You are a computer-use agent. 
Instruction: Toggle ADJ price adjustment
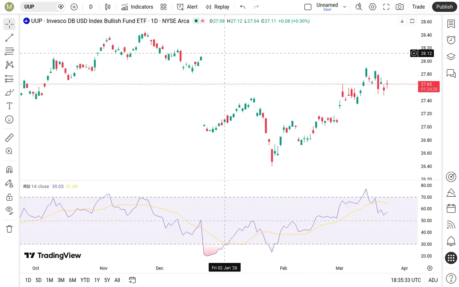pos(433,280)
